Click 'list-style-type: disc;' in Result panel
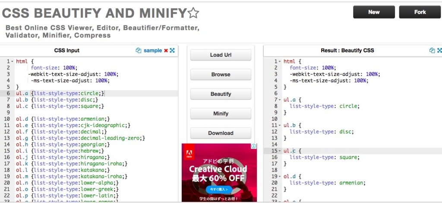Screen dimensions: 442x203 (x=322, y=132)
